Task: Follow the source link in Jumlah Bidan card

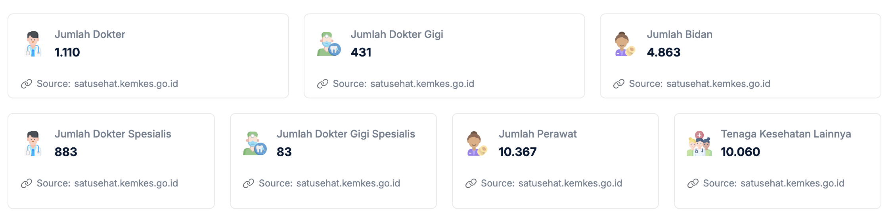Action: 718,84
